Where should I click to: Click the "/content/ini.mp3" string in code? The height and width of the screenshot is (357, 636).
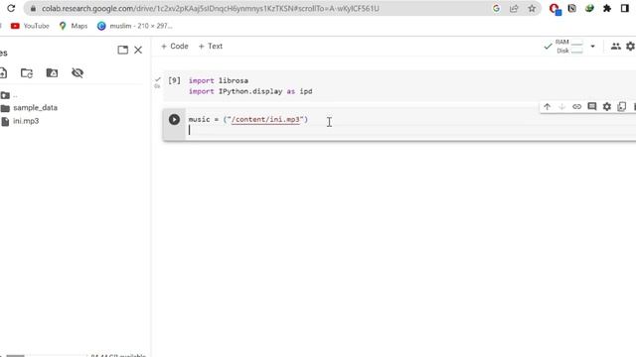click(265, 119)
